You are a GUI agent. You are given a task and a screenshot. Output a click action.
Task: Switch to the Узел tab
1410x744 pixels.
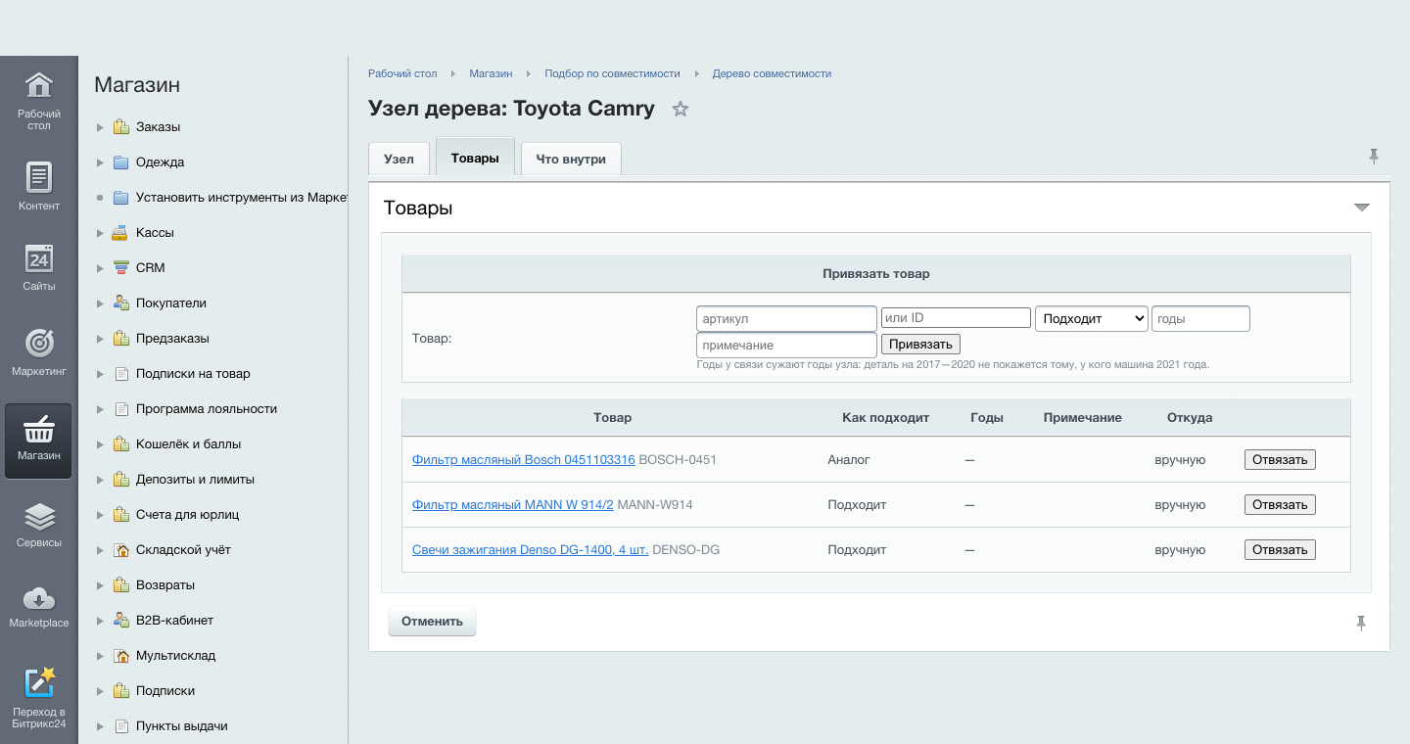click(399, 159)
